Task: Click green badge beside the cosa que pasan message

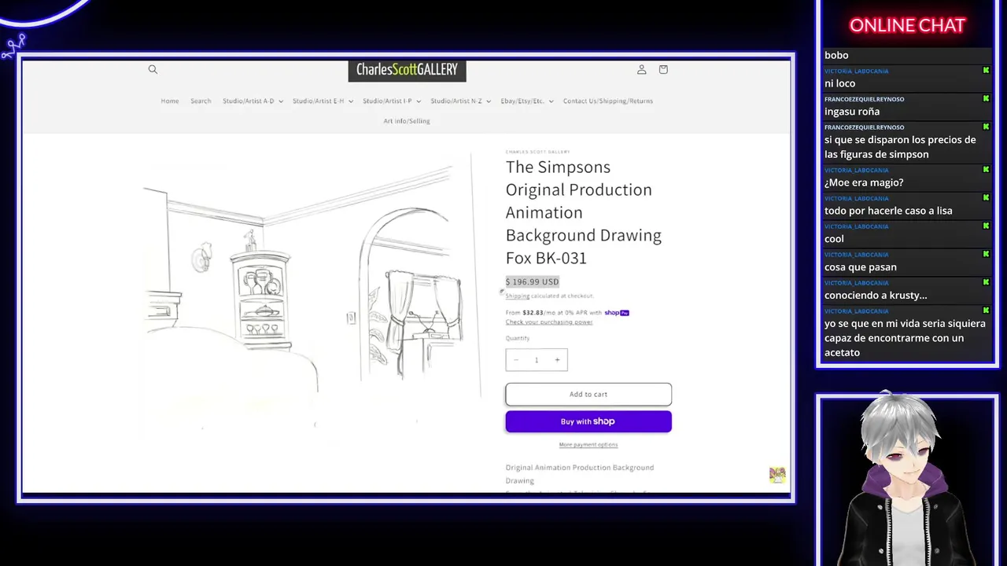Action: [986, 255]
